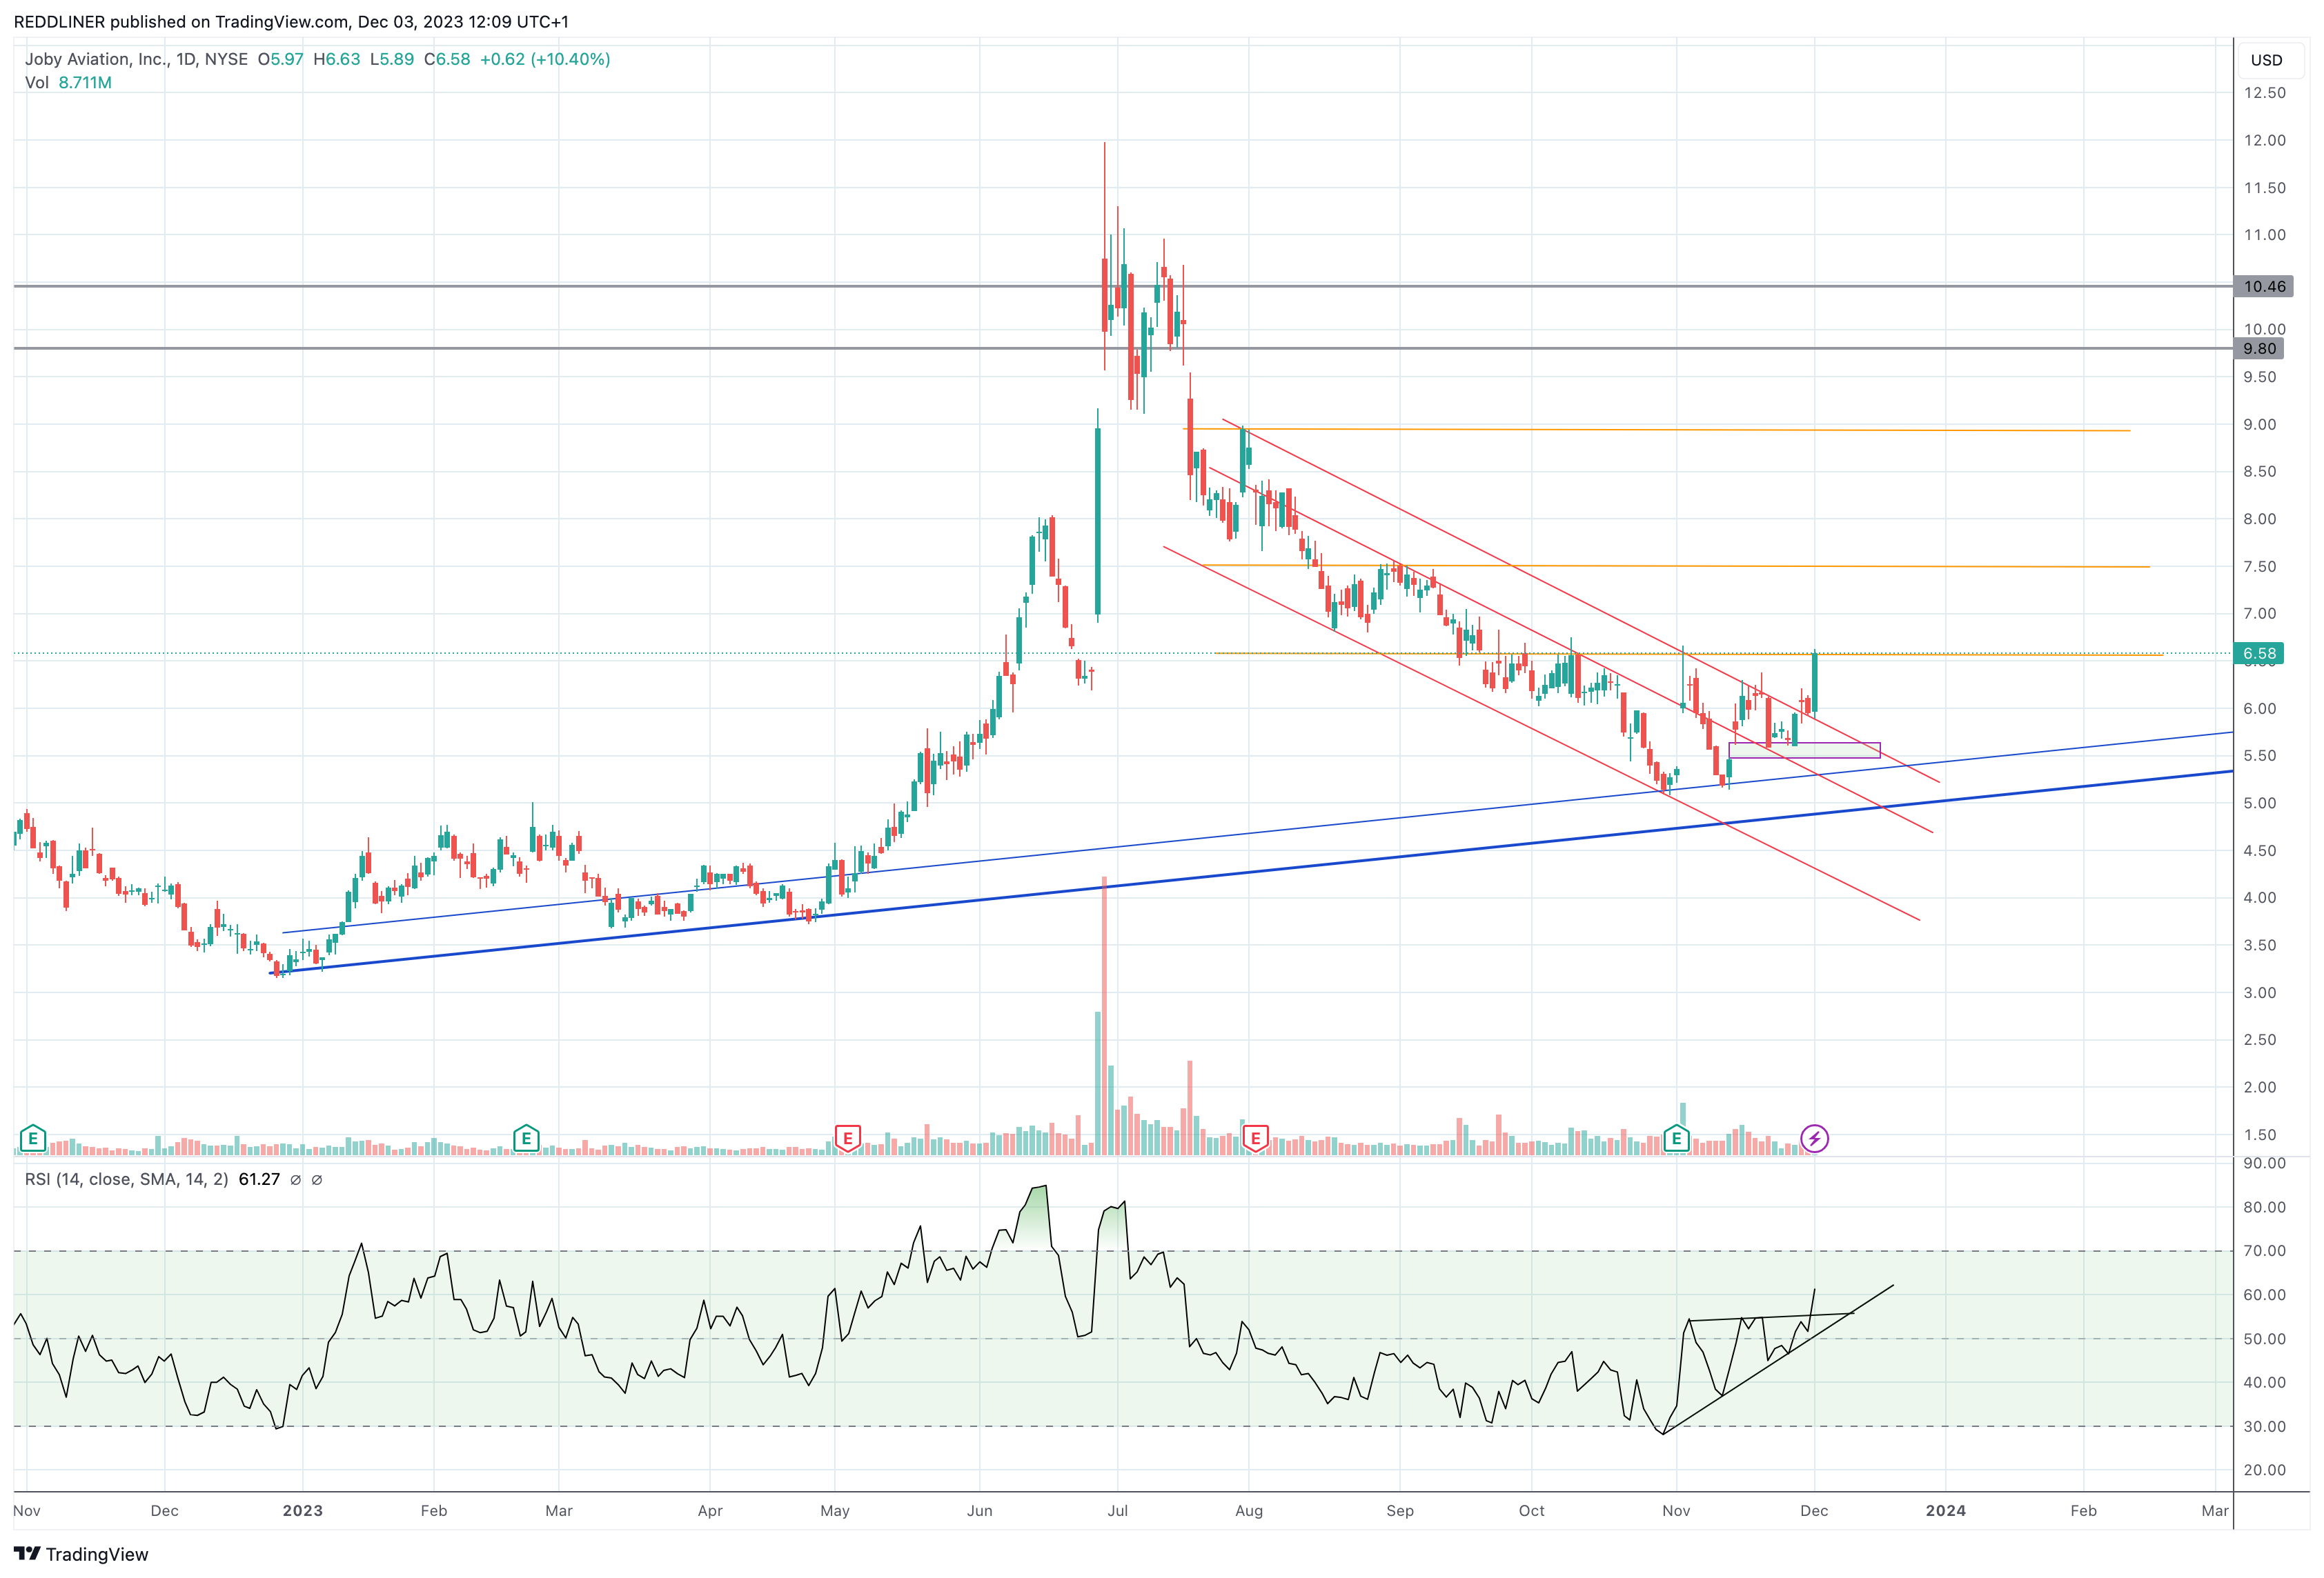Click the "Jun" label on the time axis
This screenshot has width=2324, height=1578.
[x=979, y=1510]
